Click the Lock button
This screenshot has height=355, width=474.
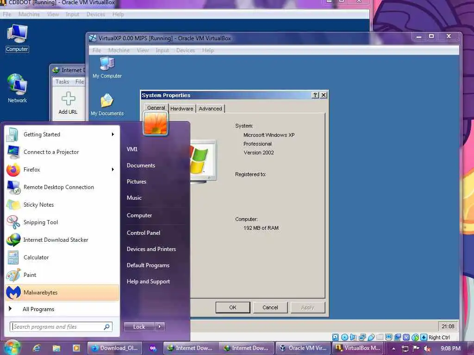tap(139, 327)
